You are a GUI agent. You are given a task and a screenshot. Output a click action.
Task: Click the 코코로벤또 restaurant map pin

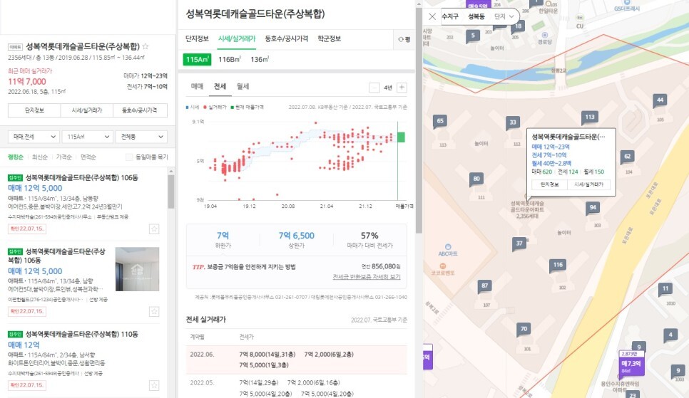click(442, 266)
